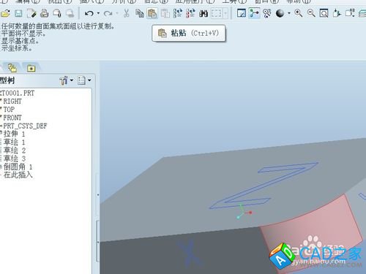Click the Copy icon in toolbar

(x=139, y=13)
